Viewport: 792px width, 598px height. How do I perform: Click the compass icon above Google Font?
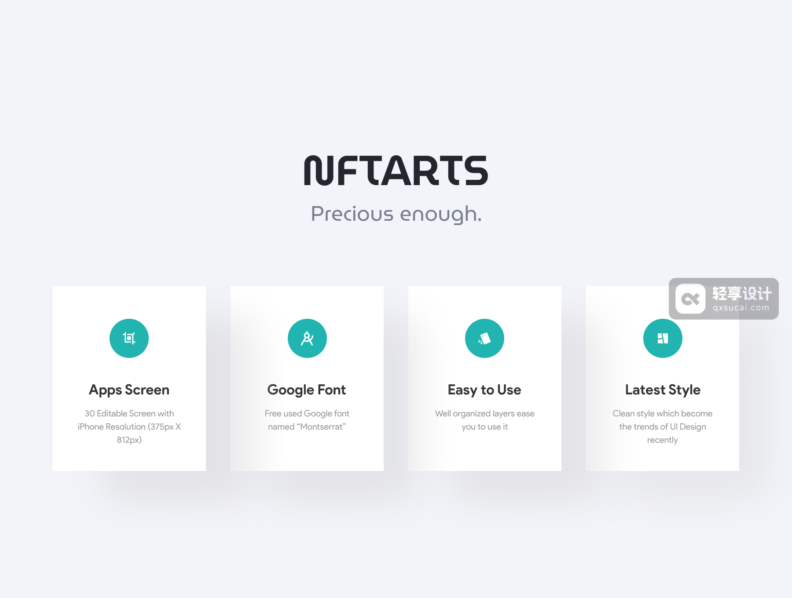pyautogui.click(x=307, y=338)
